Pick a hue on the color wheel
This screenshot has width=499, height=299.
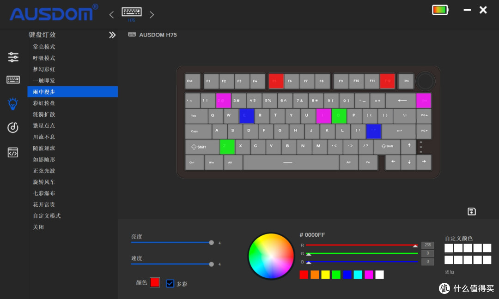point(271,256)
